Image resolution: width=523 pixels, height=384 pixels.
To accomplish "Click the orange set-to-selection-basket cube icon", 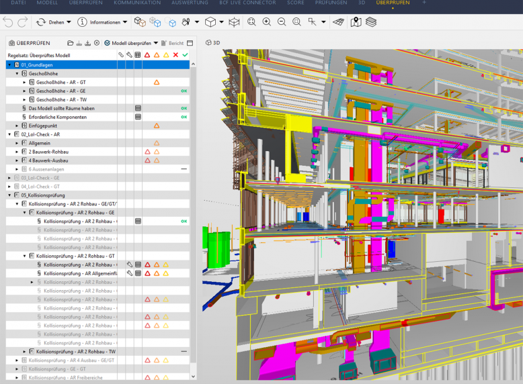I will [140, 22].
